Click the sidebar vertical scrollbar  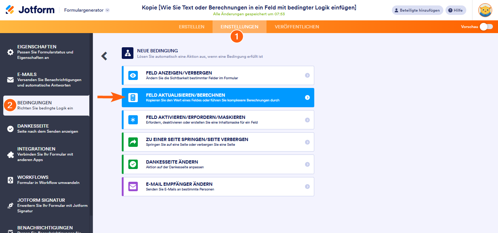point(91,124)
